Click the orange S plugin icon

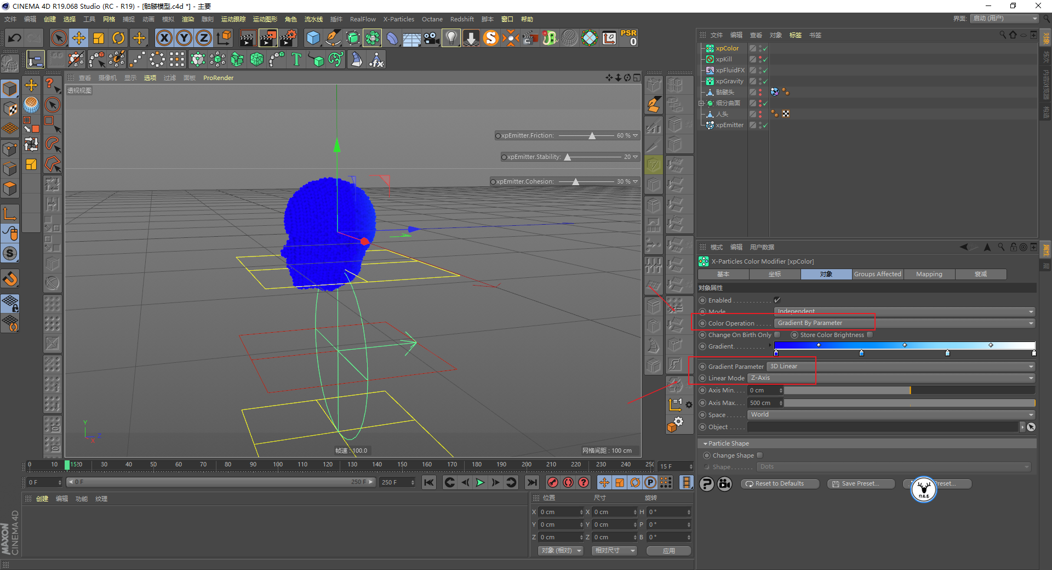click(491, 38)
